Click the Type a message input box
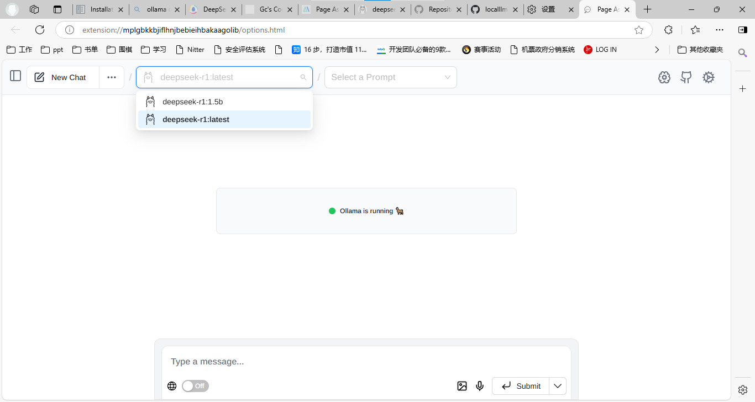Screen dimensions: 755x402 click(x=366, y=362)
